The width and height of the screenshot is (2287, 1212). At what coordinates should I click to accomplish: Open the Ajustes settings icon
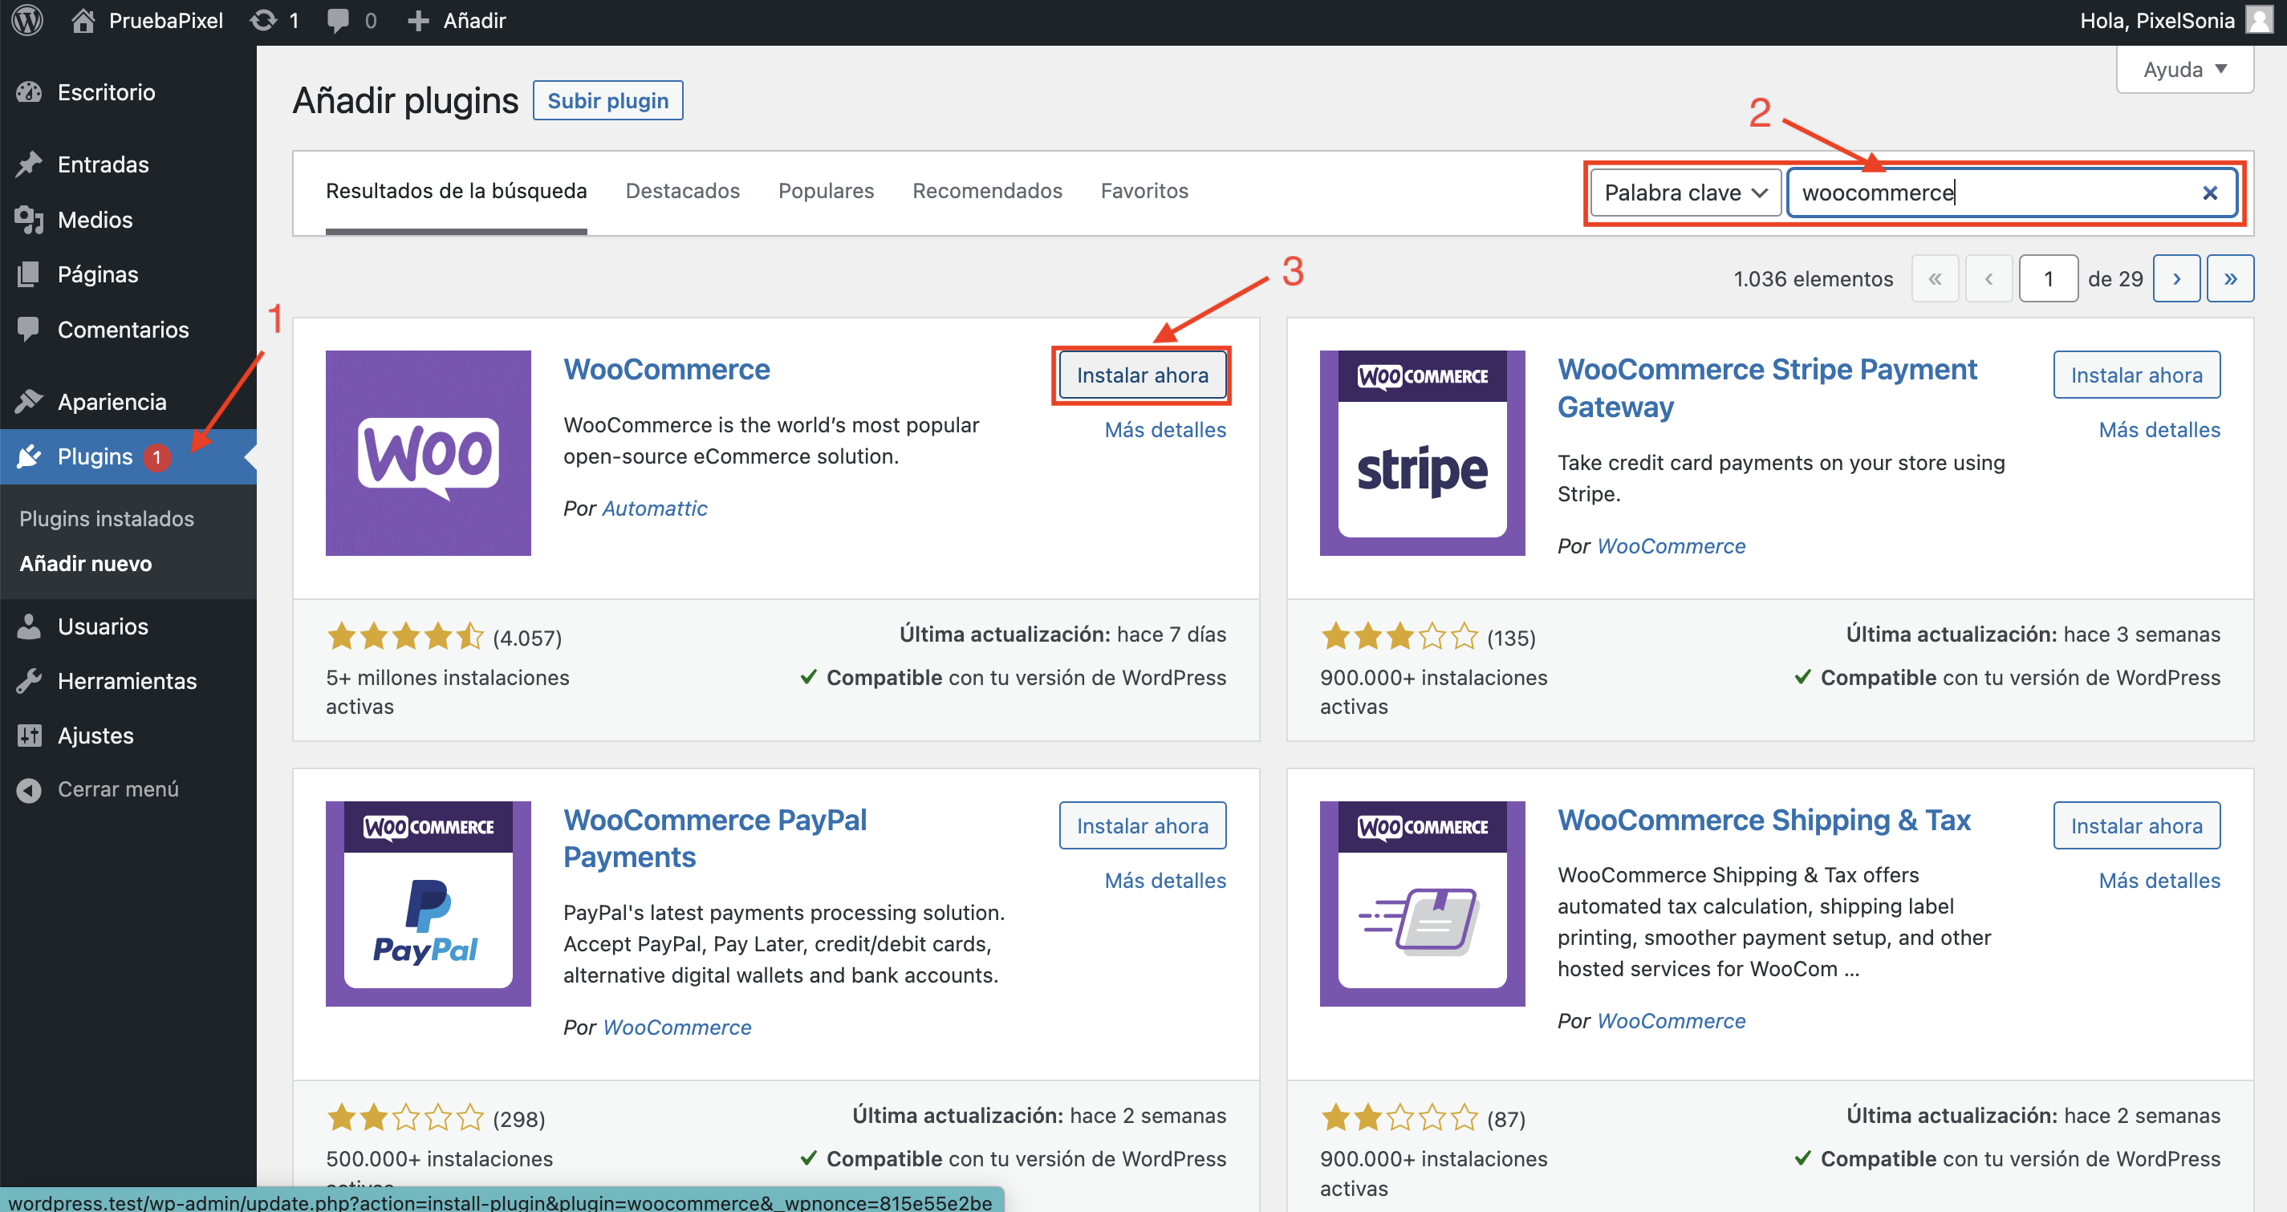30,736
